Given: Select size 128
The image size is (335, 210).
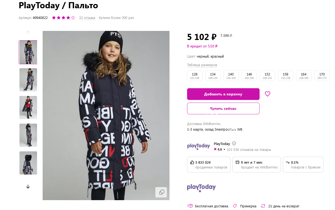Looking at the screenshot, I should pos(195,76).
